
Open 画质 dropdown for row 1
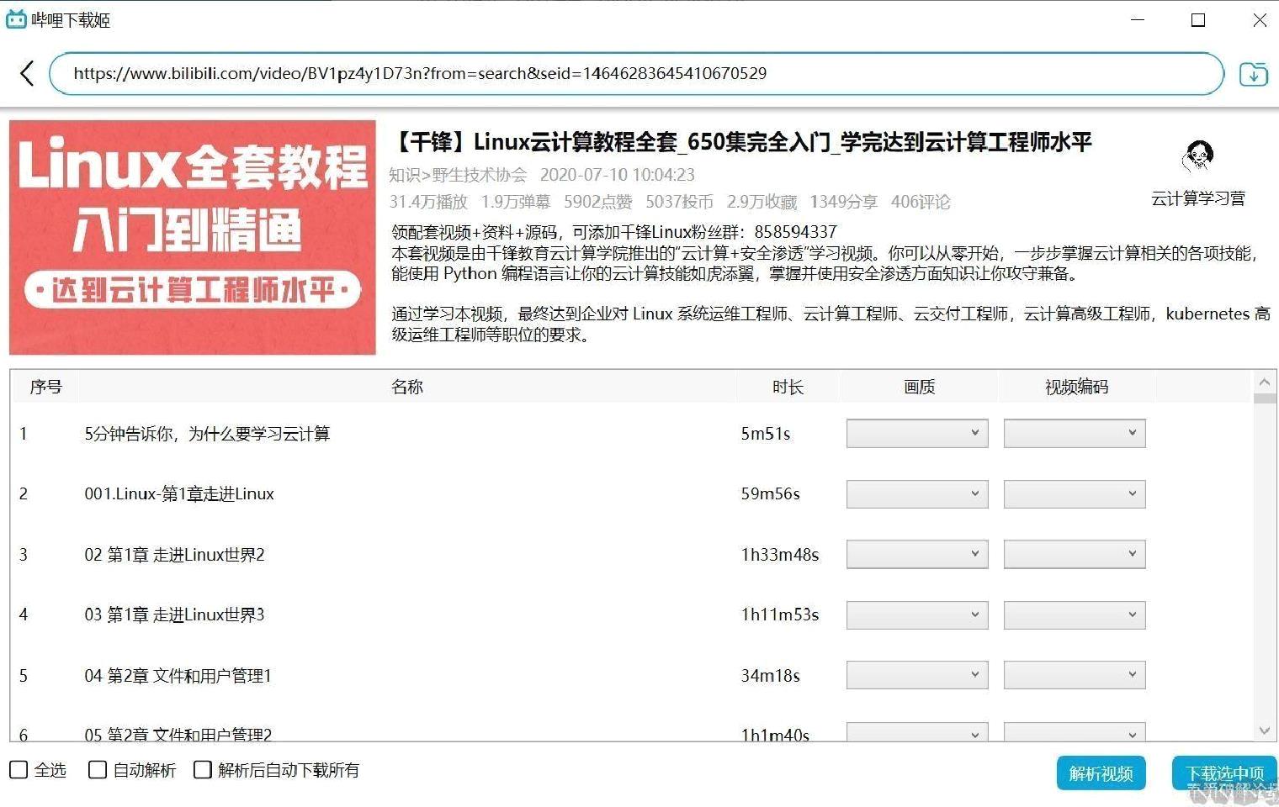click(x=917, y=433)
